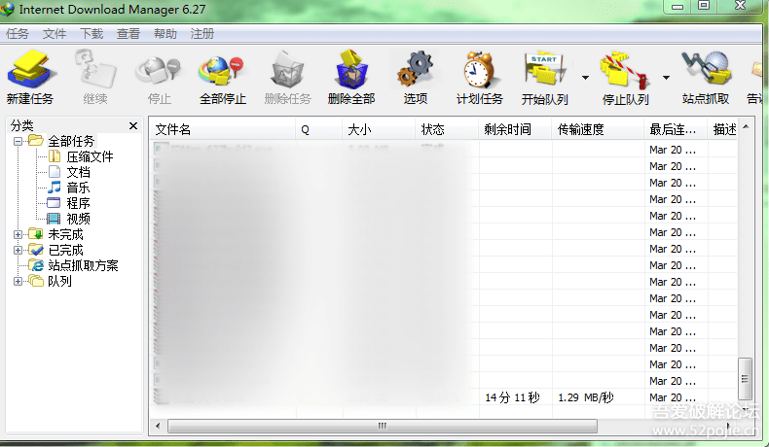Select 未完成 category

65,234
